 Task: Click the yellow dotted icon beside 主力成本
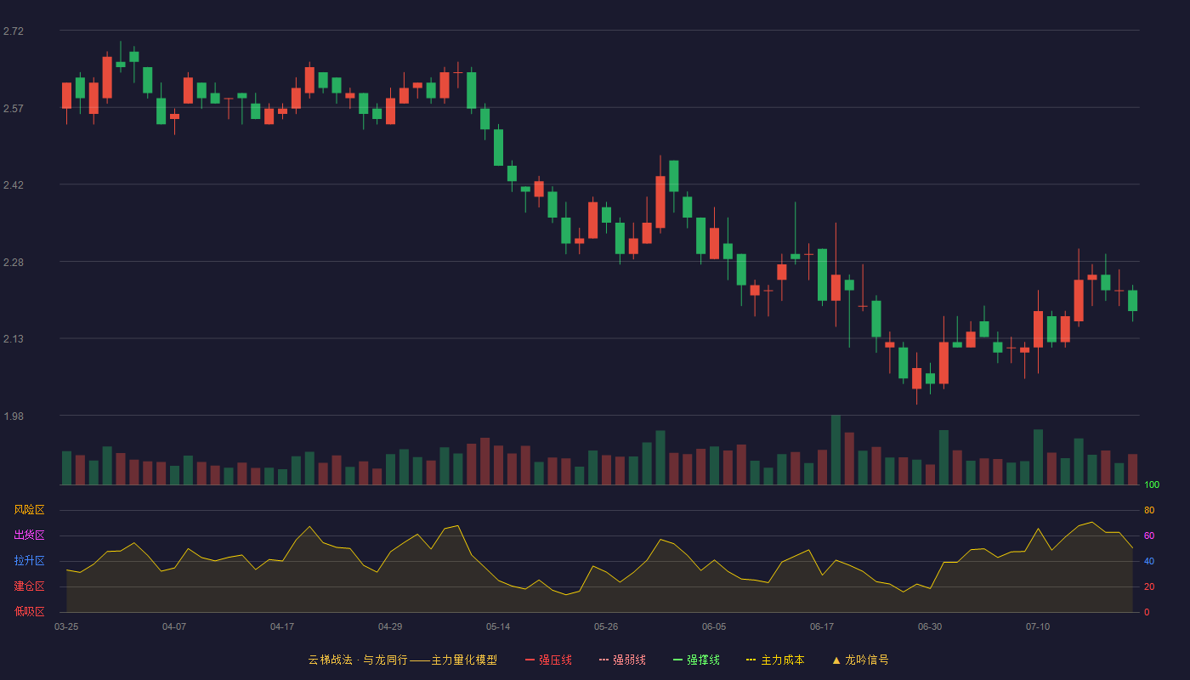coord(751,660)
